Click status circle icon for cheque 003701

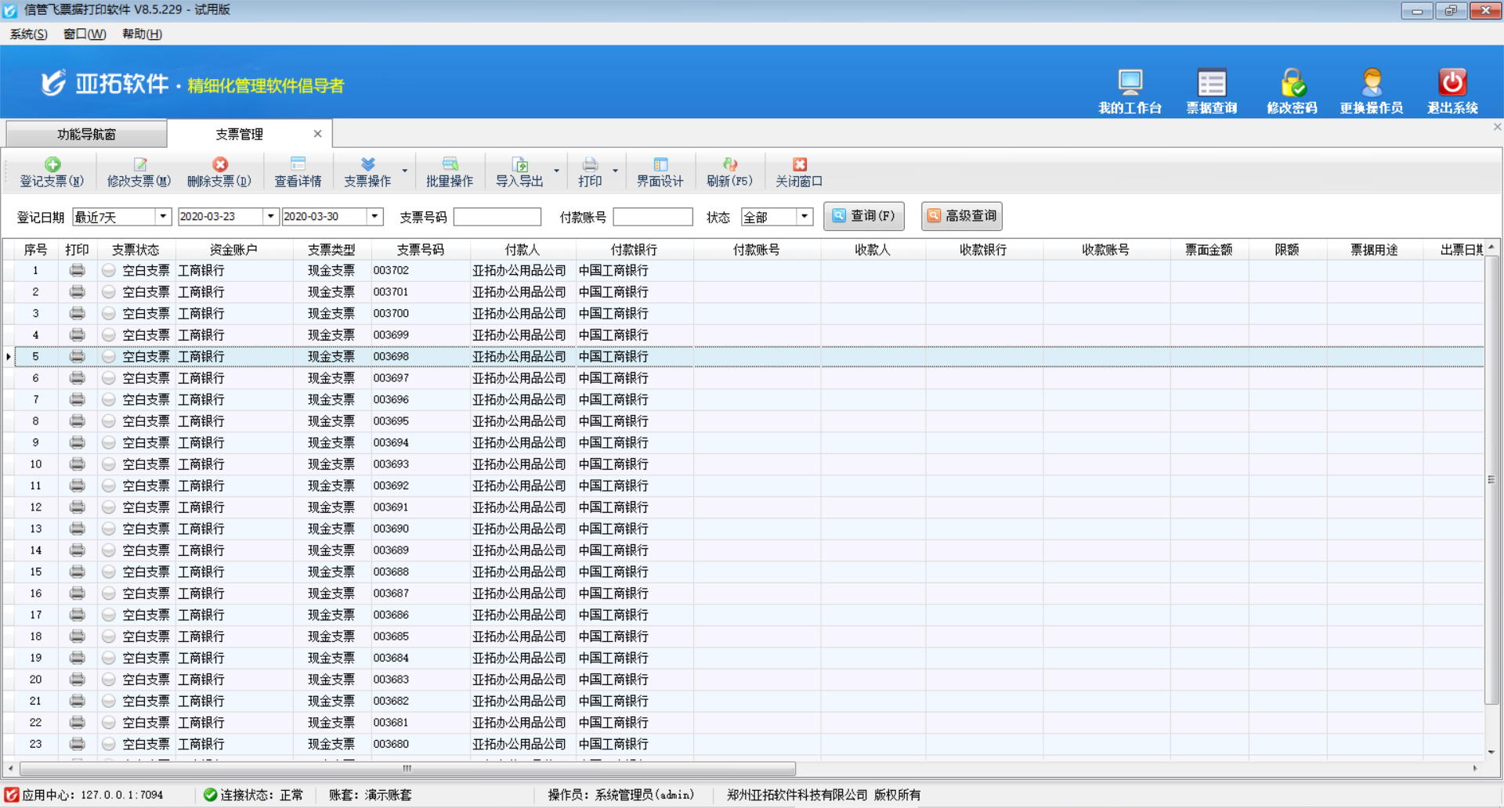[x=109, y=292]
